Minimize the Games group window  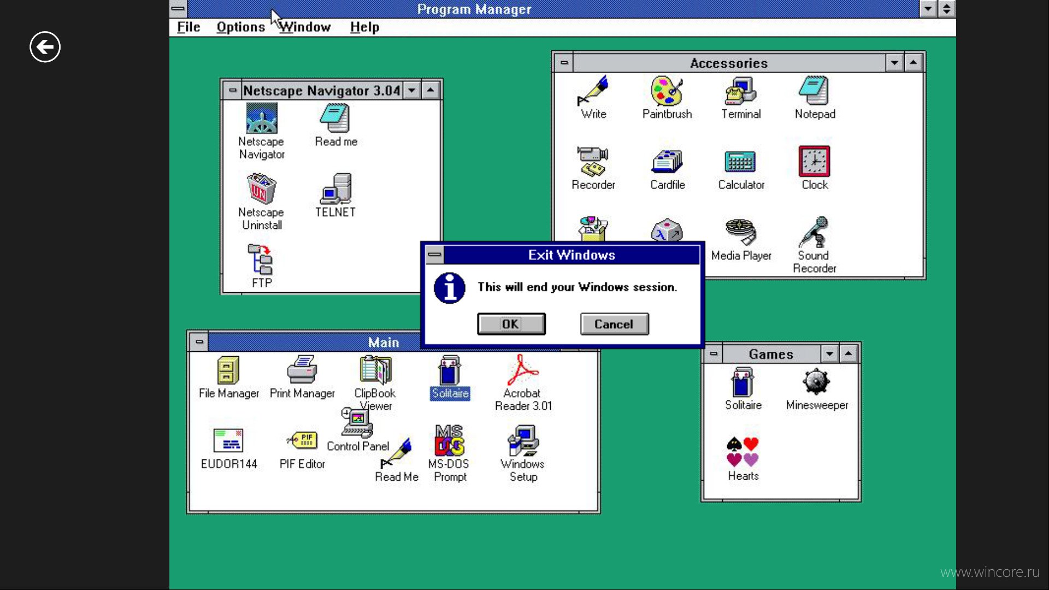(x=829, y=354)
